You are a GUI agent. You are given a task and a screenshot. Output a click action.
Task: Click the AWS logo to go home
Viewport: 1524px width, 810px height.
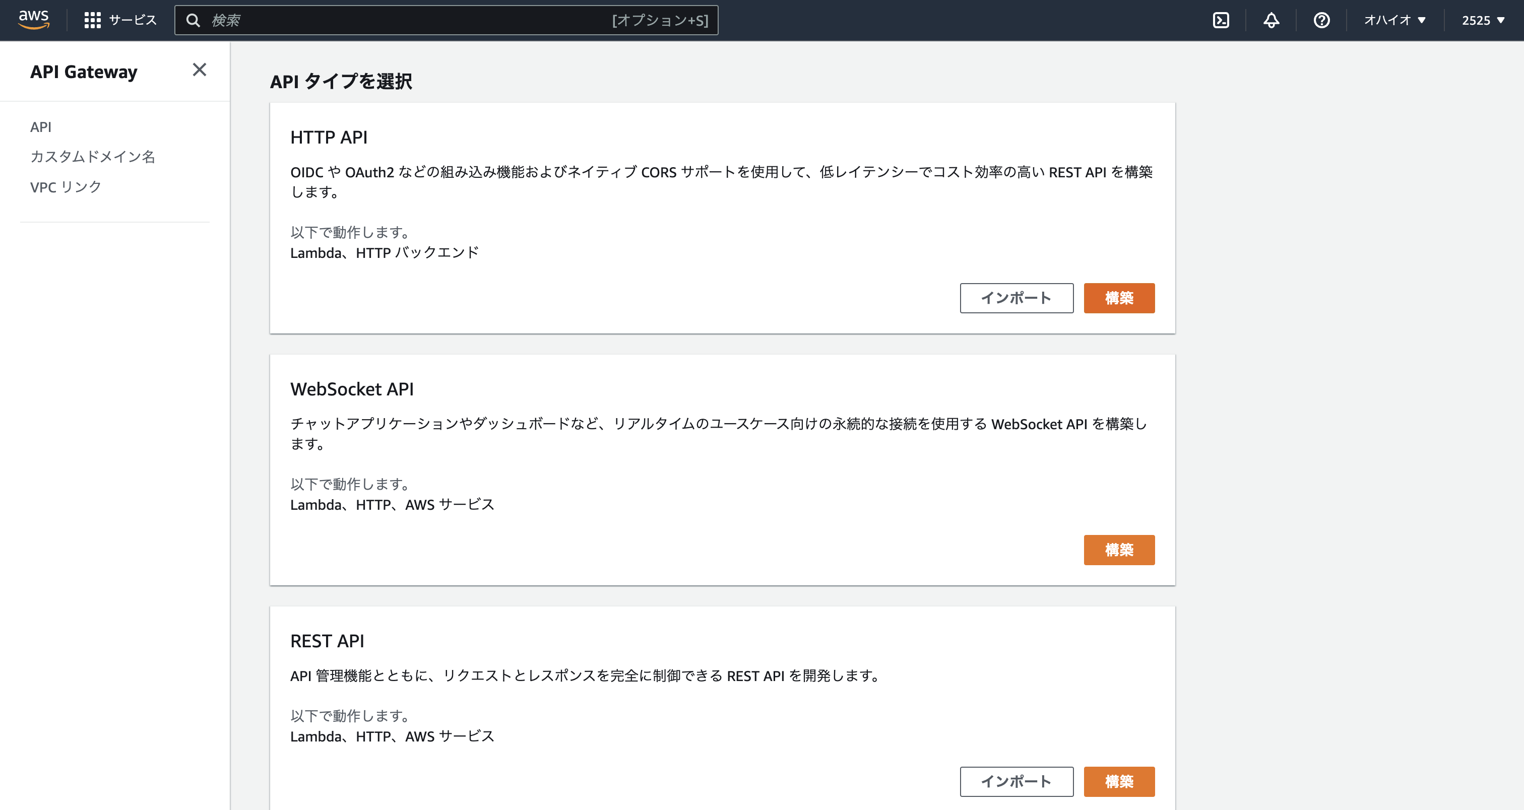click(34, 20)
